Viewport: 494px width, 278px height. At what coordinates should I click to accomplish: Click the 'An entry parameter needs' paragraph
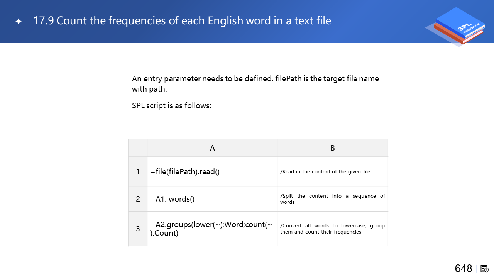(x=255, y=84)
